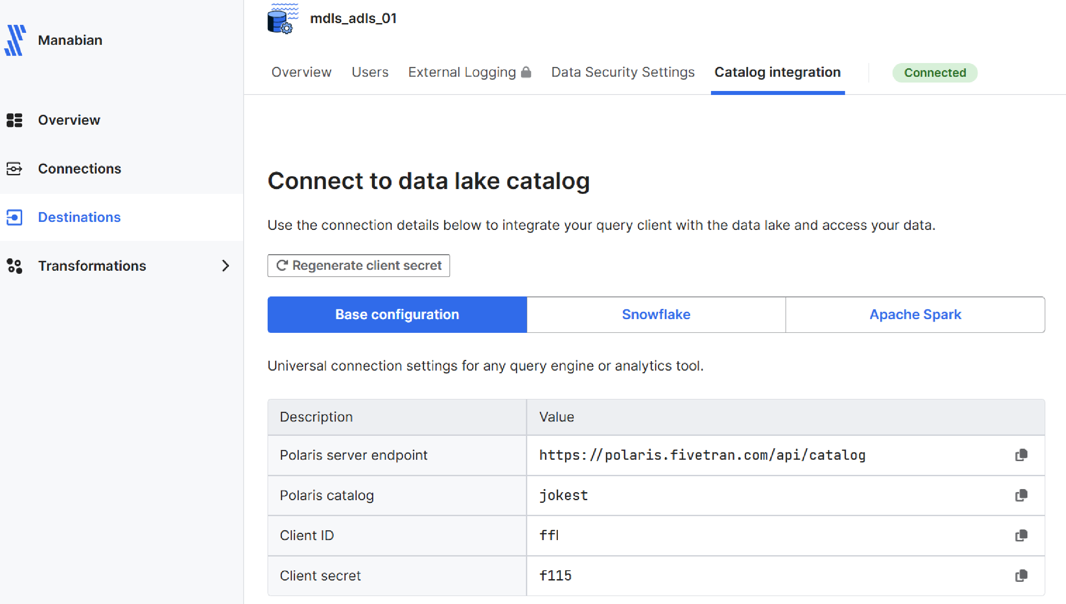The image size is (1066, 604).
Task: Go to Destinations in the sidebar
Action: tap(79, 217)
